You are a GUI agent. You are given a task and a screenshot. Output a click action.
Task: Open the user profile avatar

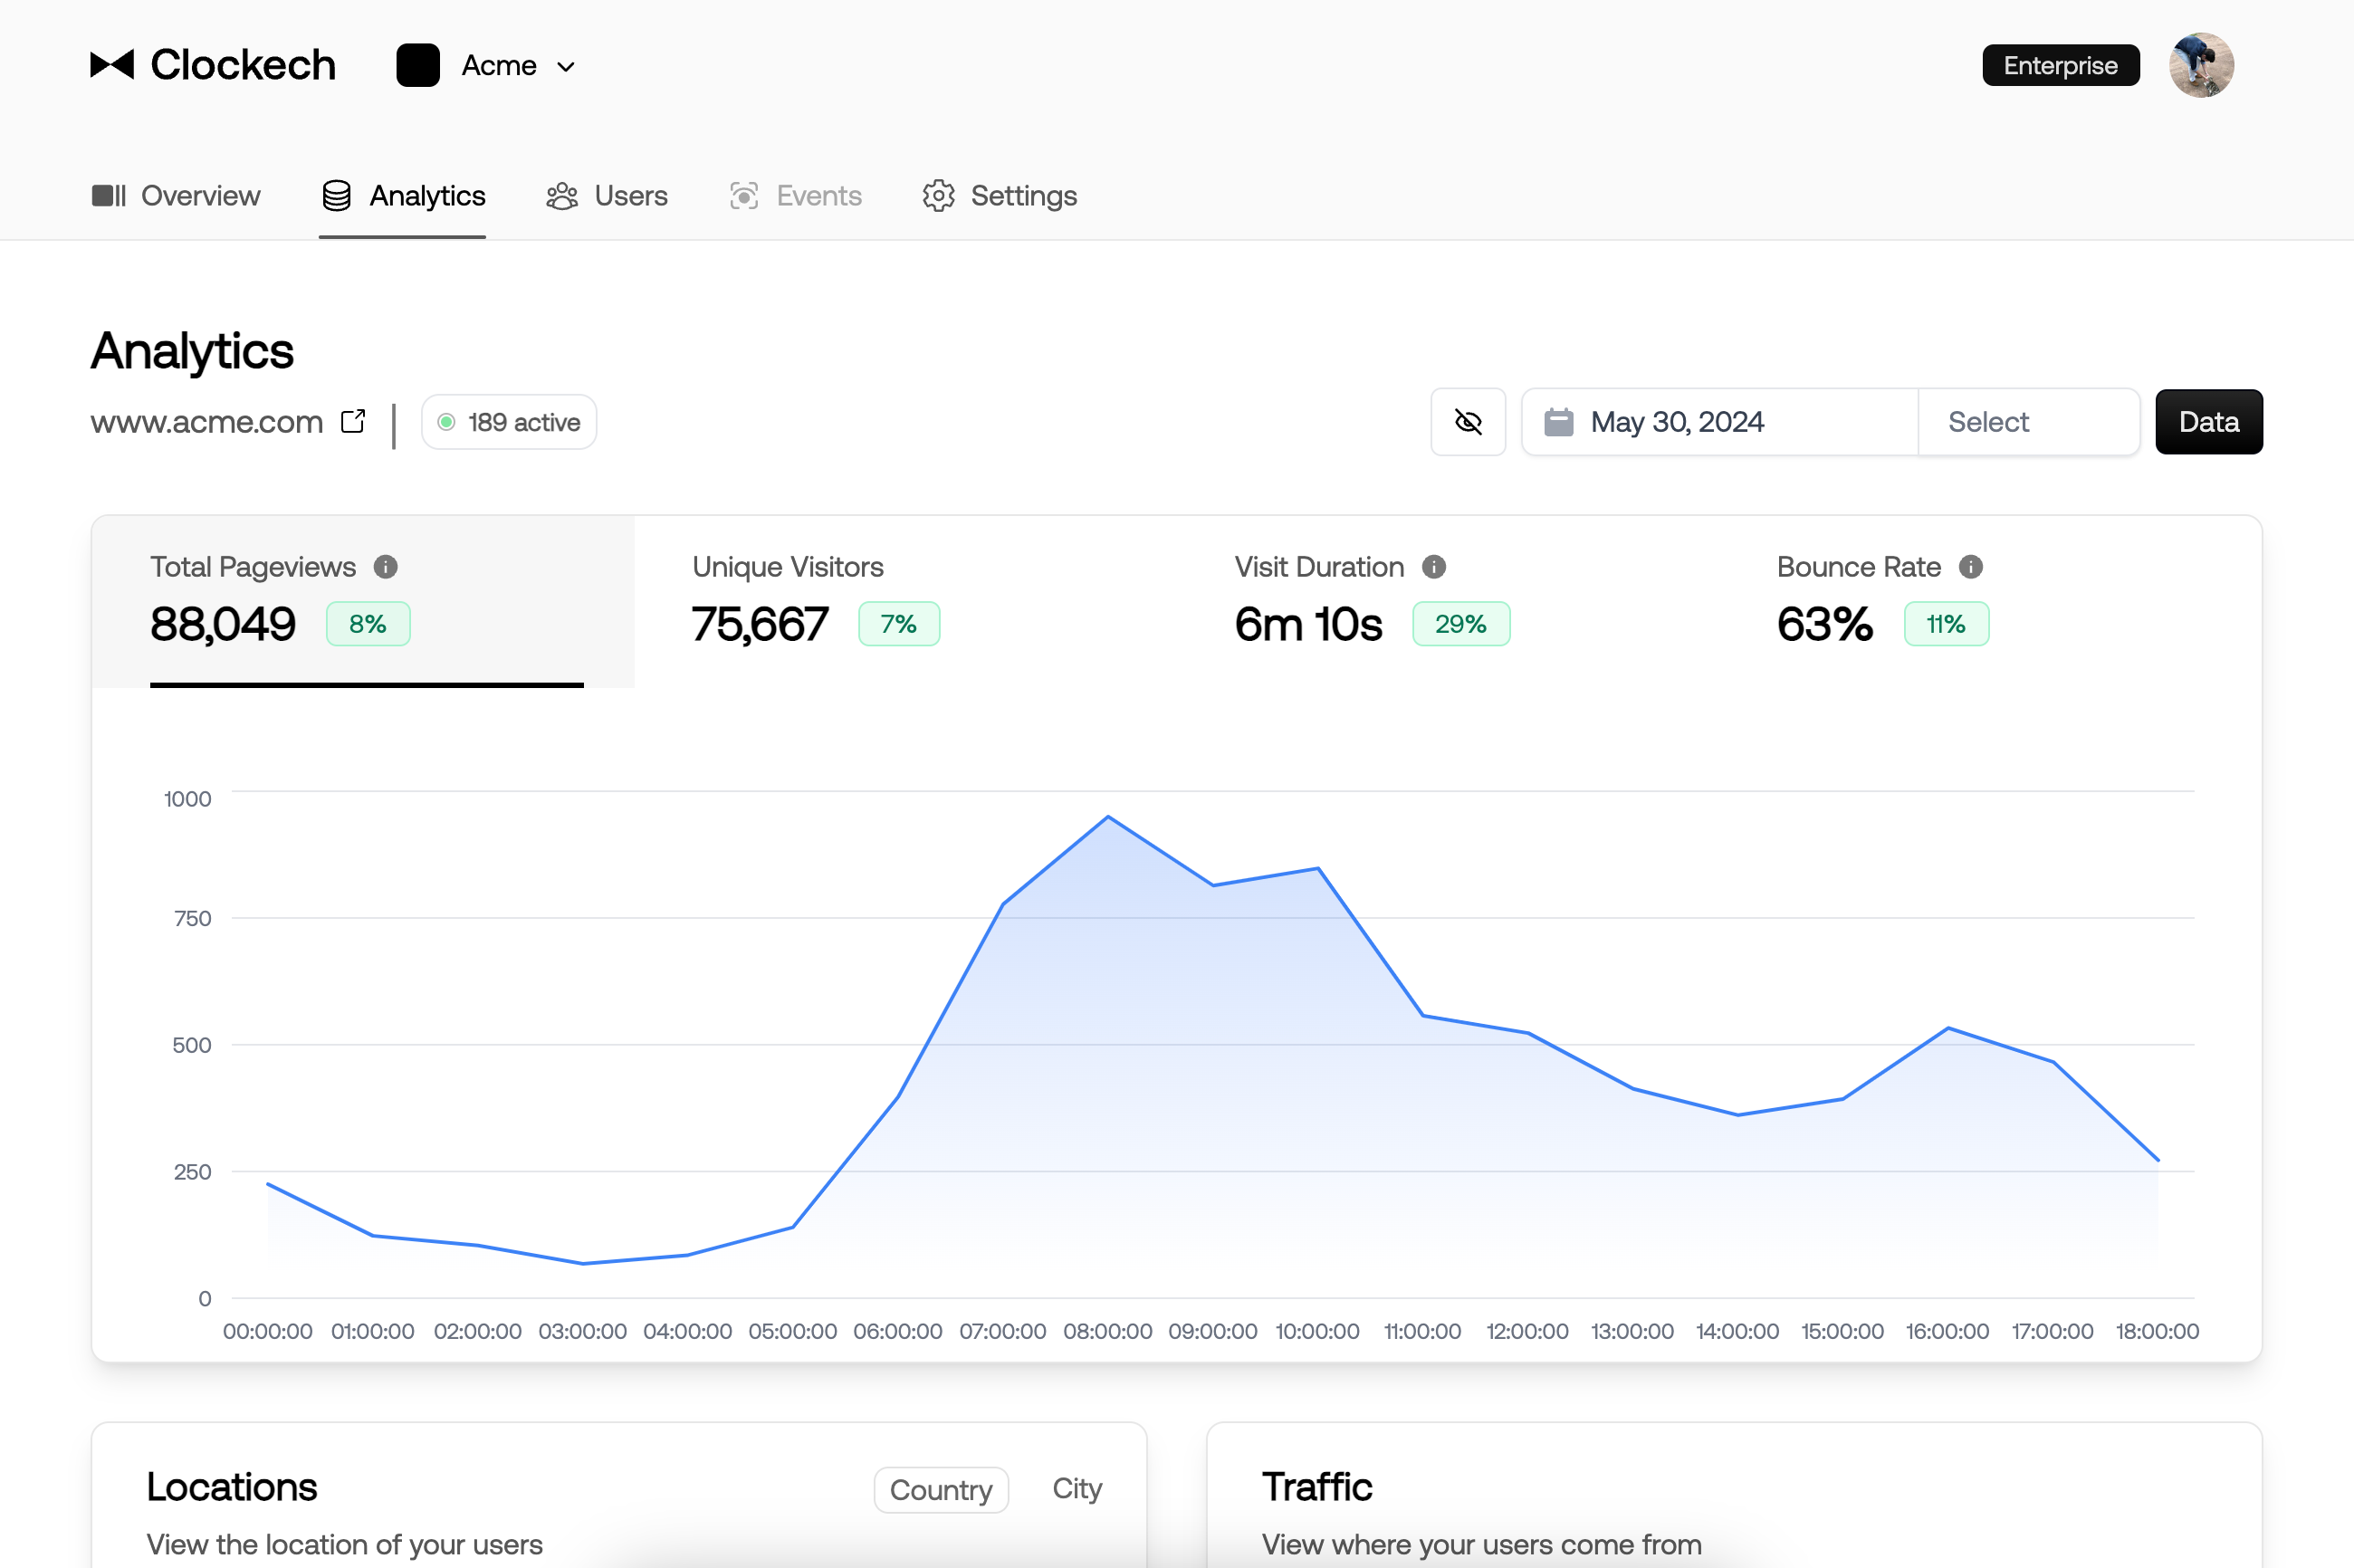2200,65
